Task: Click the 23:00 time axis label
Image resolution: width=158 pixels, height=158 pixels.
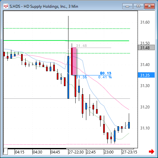Action: point(109,152)
